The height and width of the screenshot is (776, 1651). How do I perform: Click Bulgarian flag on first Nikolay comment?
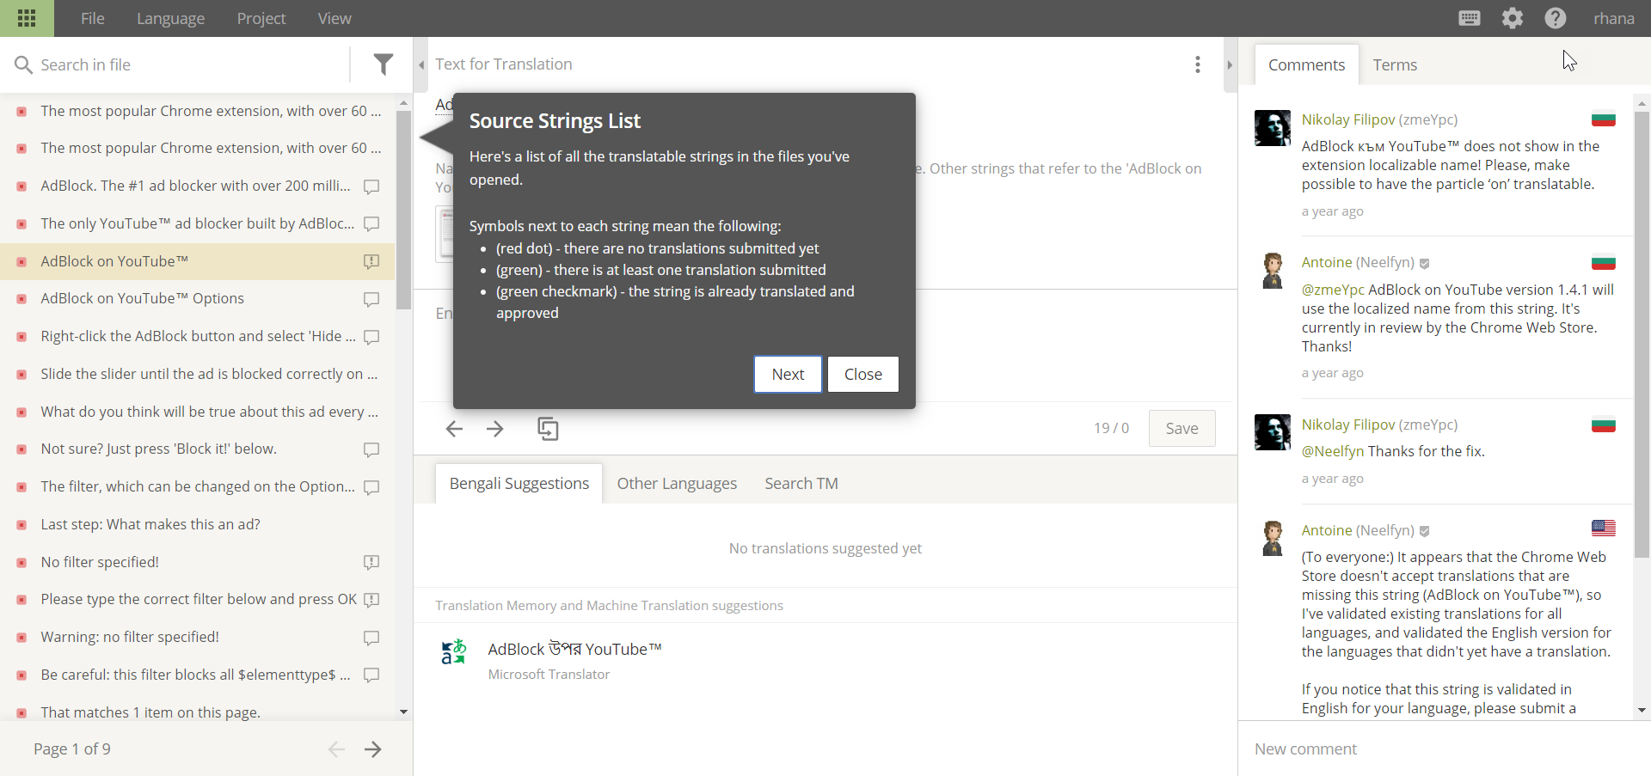point(1604,119)
